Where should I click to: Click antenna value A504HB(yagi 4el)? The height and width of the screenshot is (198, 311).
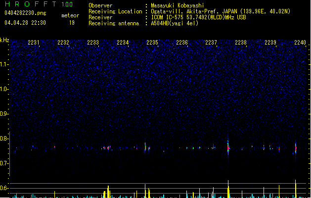(175, 23)
